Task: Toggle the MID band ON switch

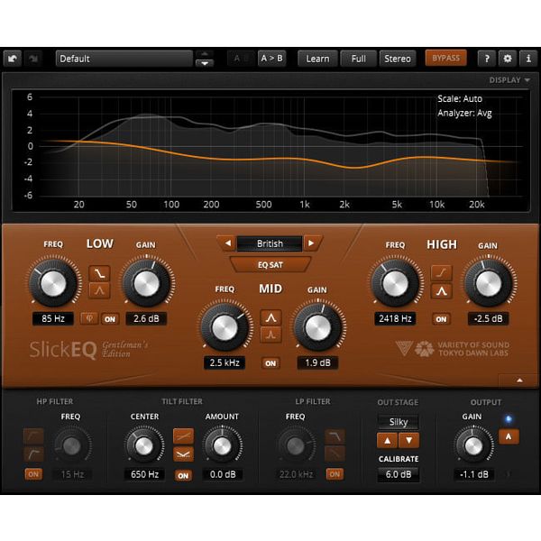Action: tap(270, 363)
